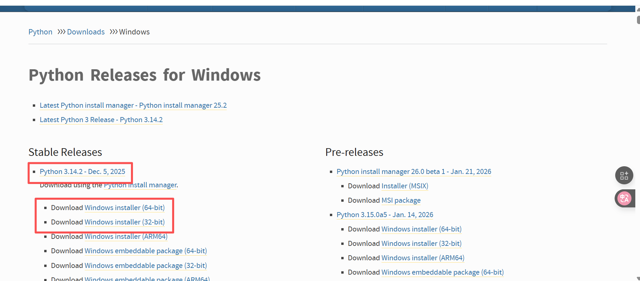This screenshot has height=281, width=640.
Task: Open the grid apps floating icon
Action: [624, 175]
